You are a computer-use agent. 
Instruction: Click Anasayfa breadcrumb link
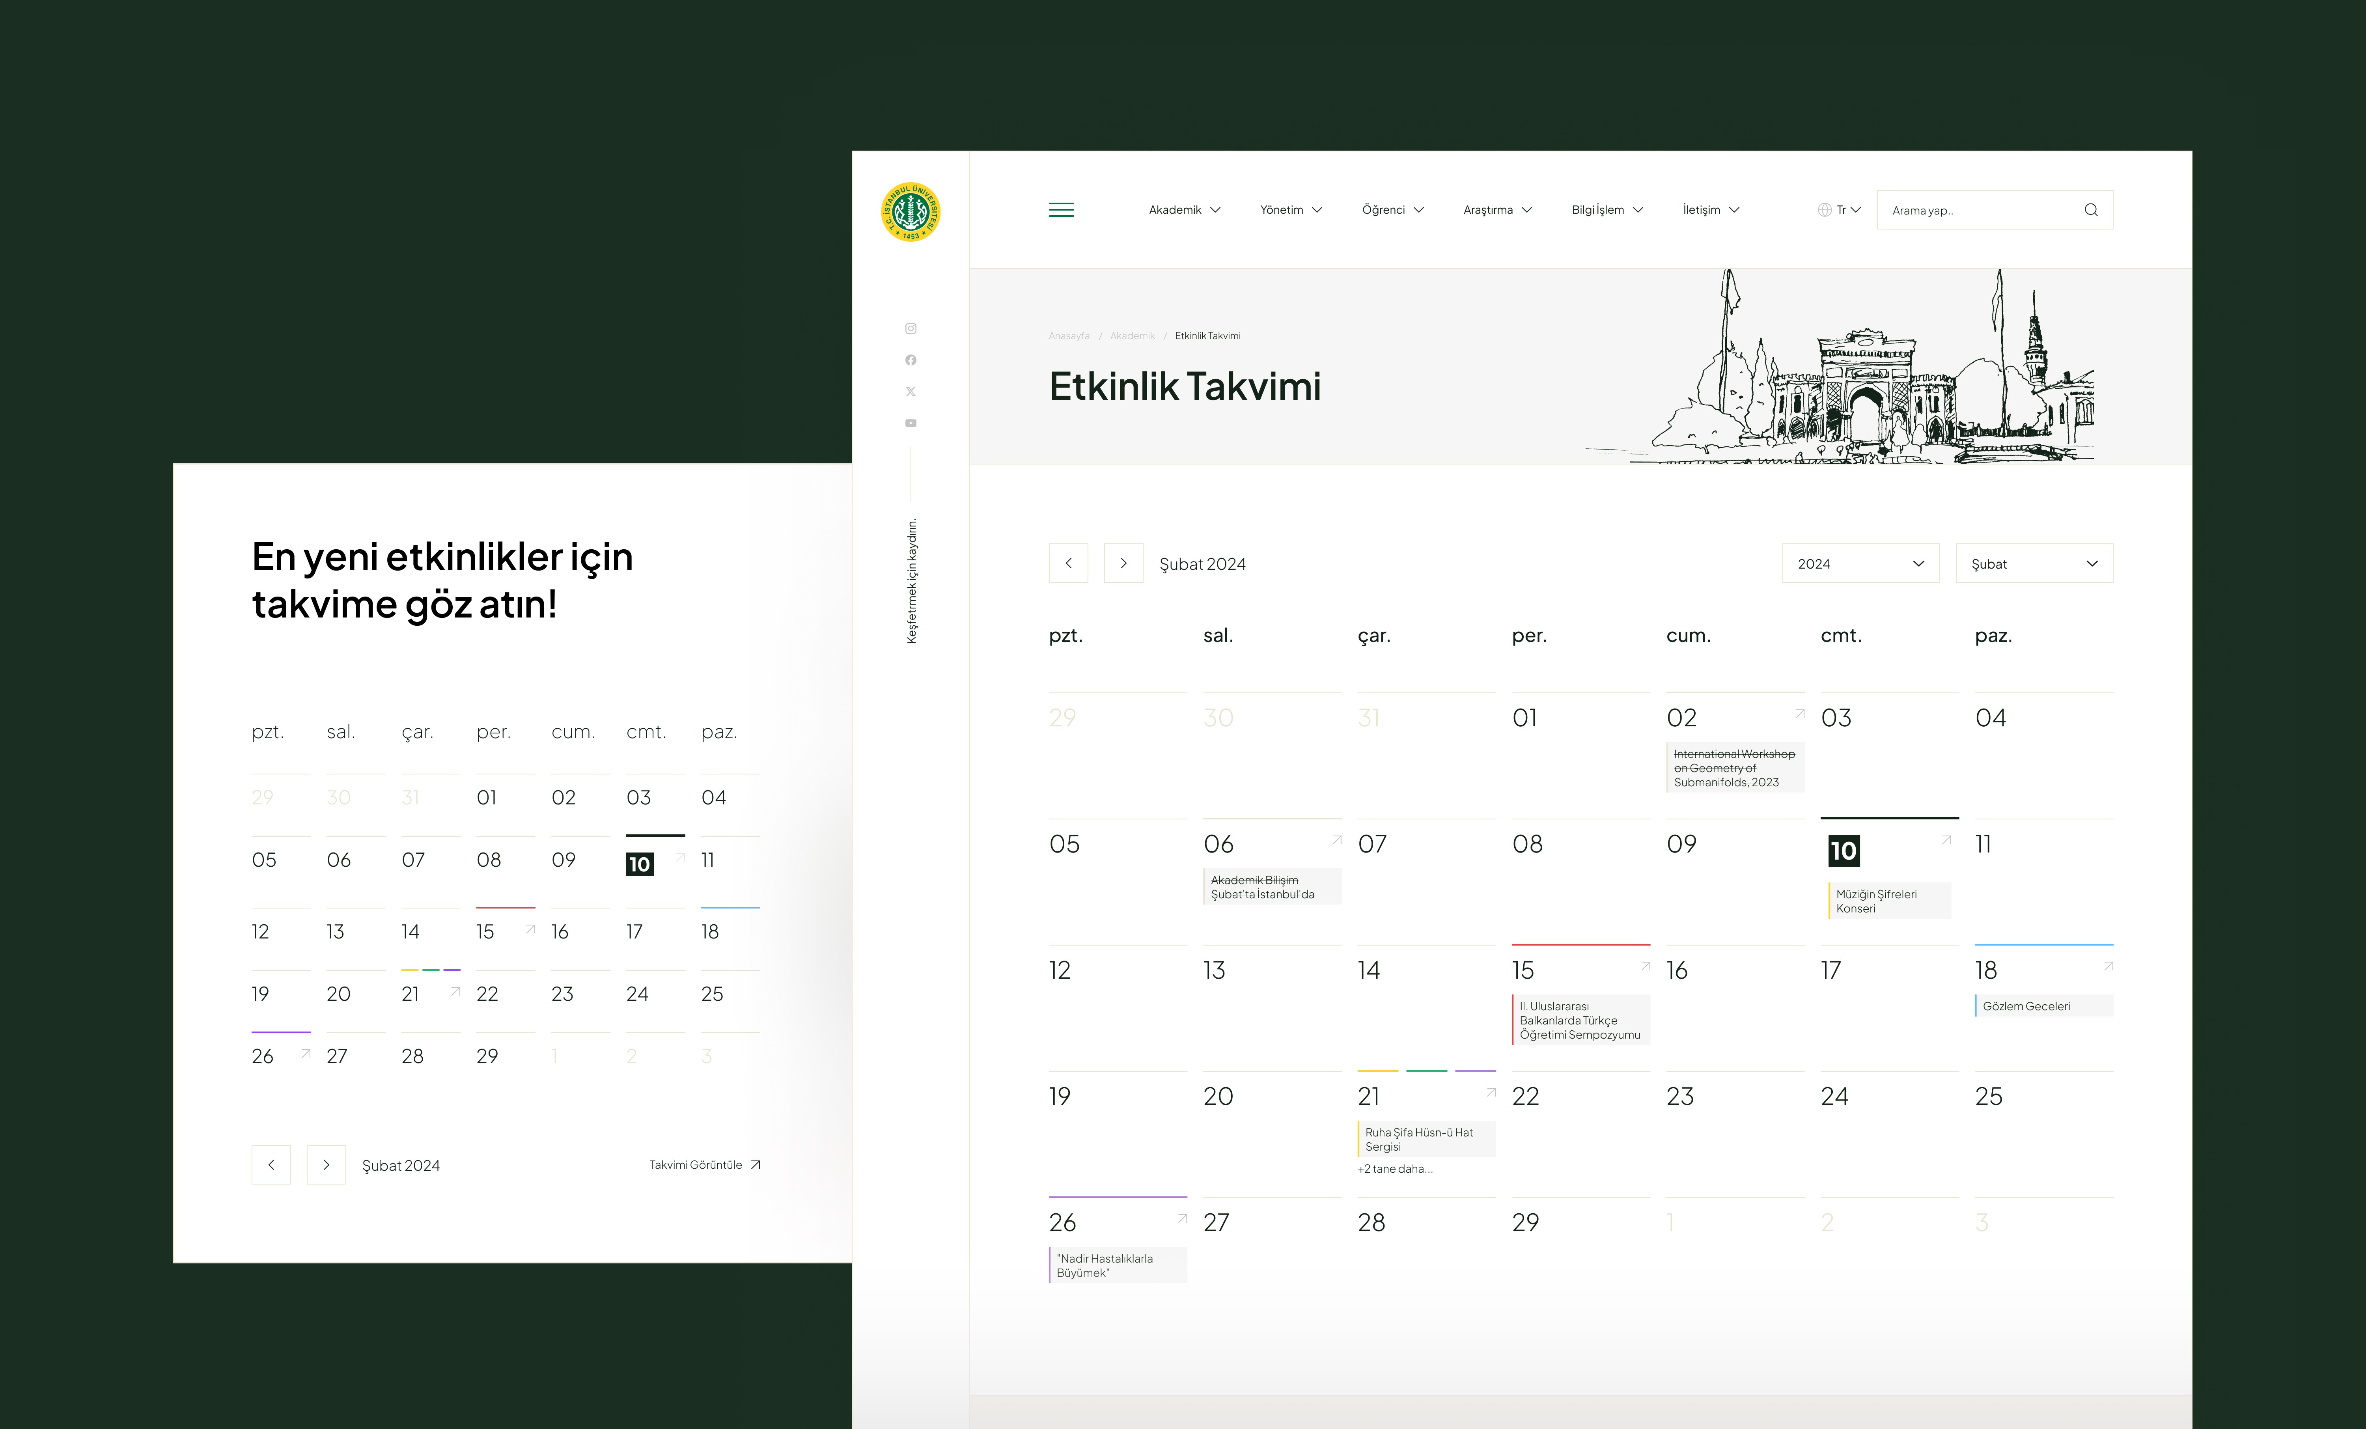[1069, 336]
